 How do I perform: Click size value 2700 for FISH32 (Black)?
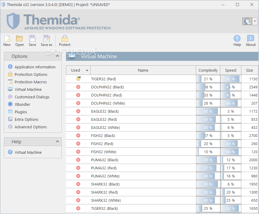(253, 135)
